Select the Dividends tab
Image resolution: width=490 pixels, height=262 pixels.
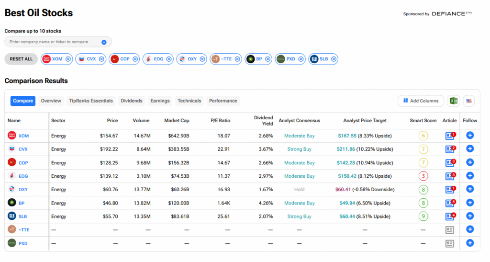pos(132,101)
